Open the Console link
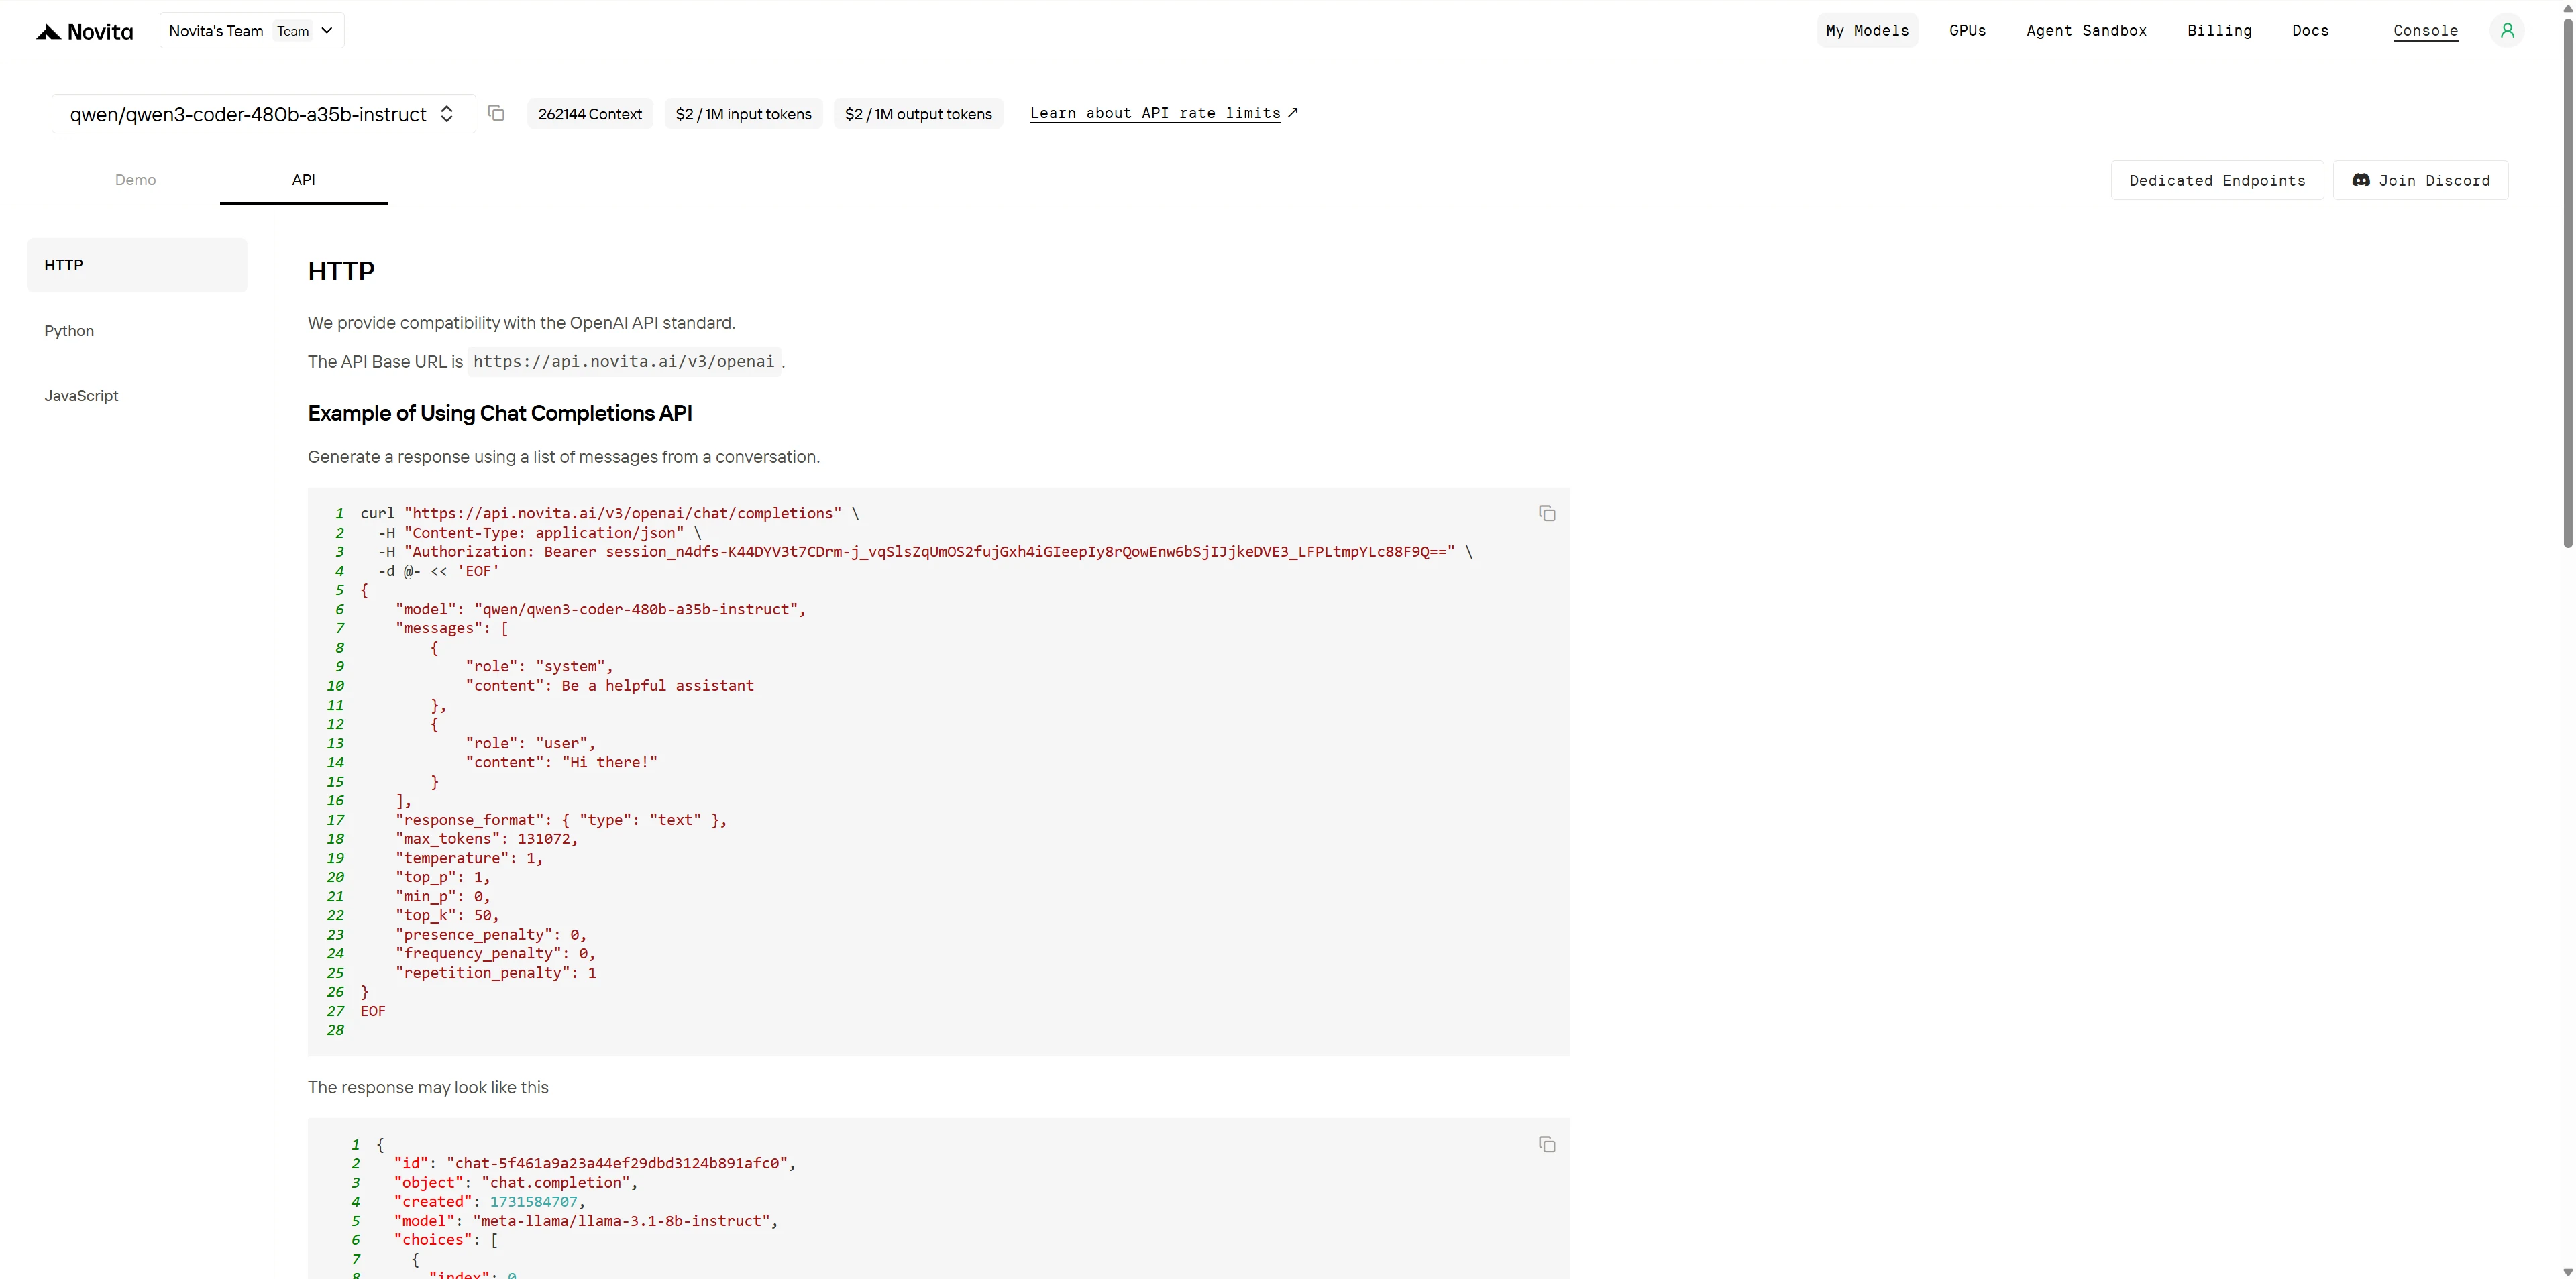This screenshot has height=1279, width=2576. [2425, 31]
